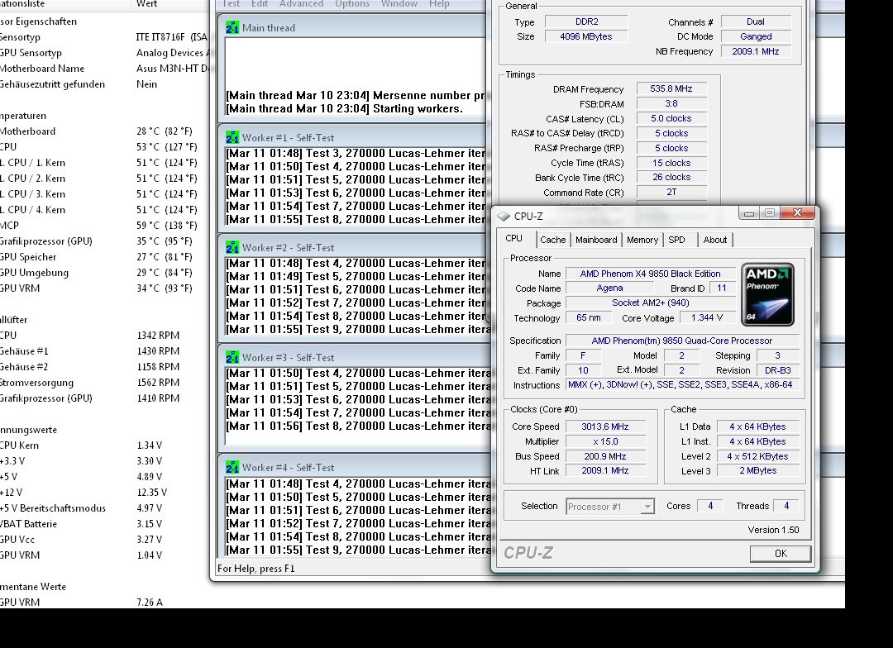Click the Grafikprozessor (GPU) temperature row

click(105, 241)
